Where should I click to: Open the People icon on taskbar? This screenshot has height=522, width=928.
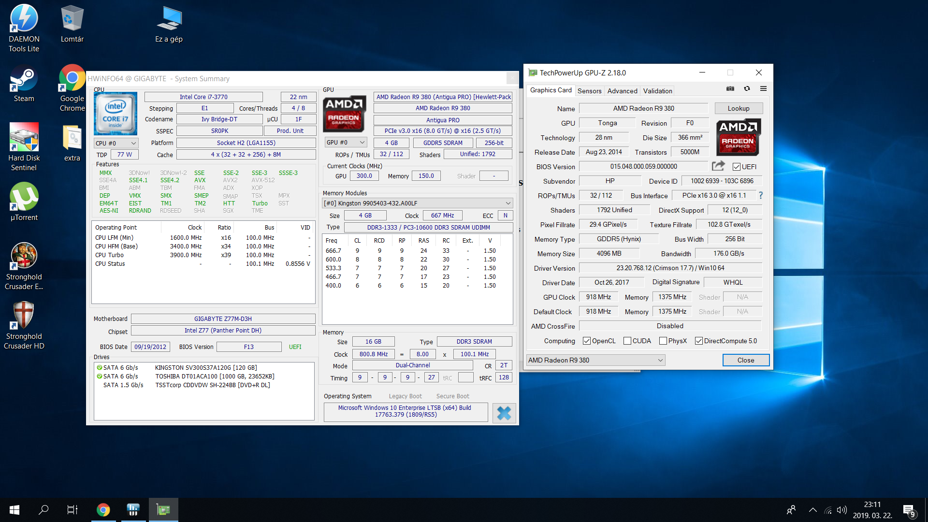(791, 510)
